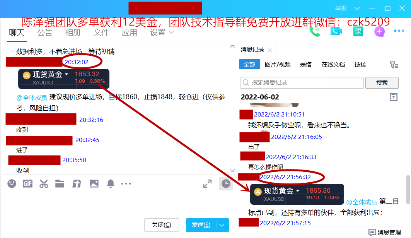411x238 pixels.
Task: Open dropdown on 1853.32 gold quote card
Action: tap(67, 74)
